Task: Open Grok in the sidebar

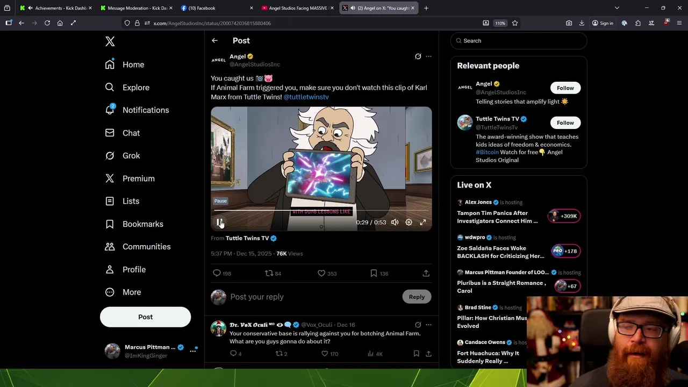Action: click(x=123, y=156)
